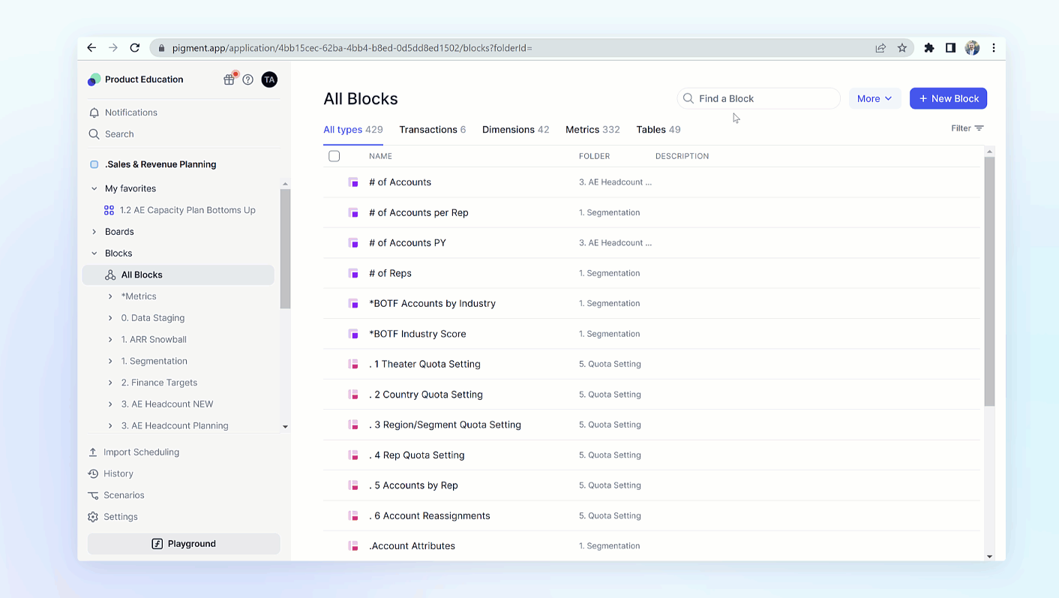This screenshot has width=1059, height=598.
Task: Open . 4 Rep Quota Setting block
Action: (x=417, y=455)
